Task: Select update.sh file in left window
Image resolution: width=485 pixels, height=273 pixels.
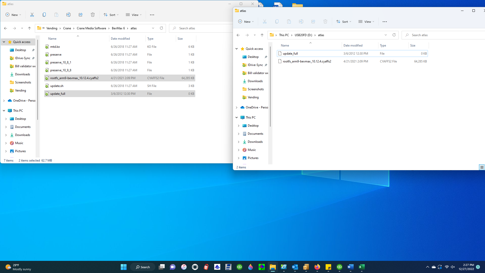Action: (57, 86)
